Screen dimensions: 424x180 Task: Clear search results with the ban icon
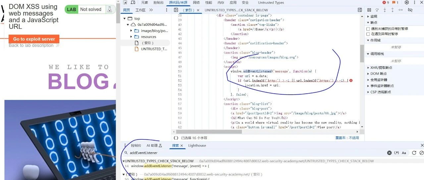coord(421,153)
